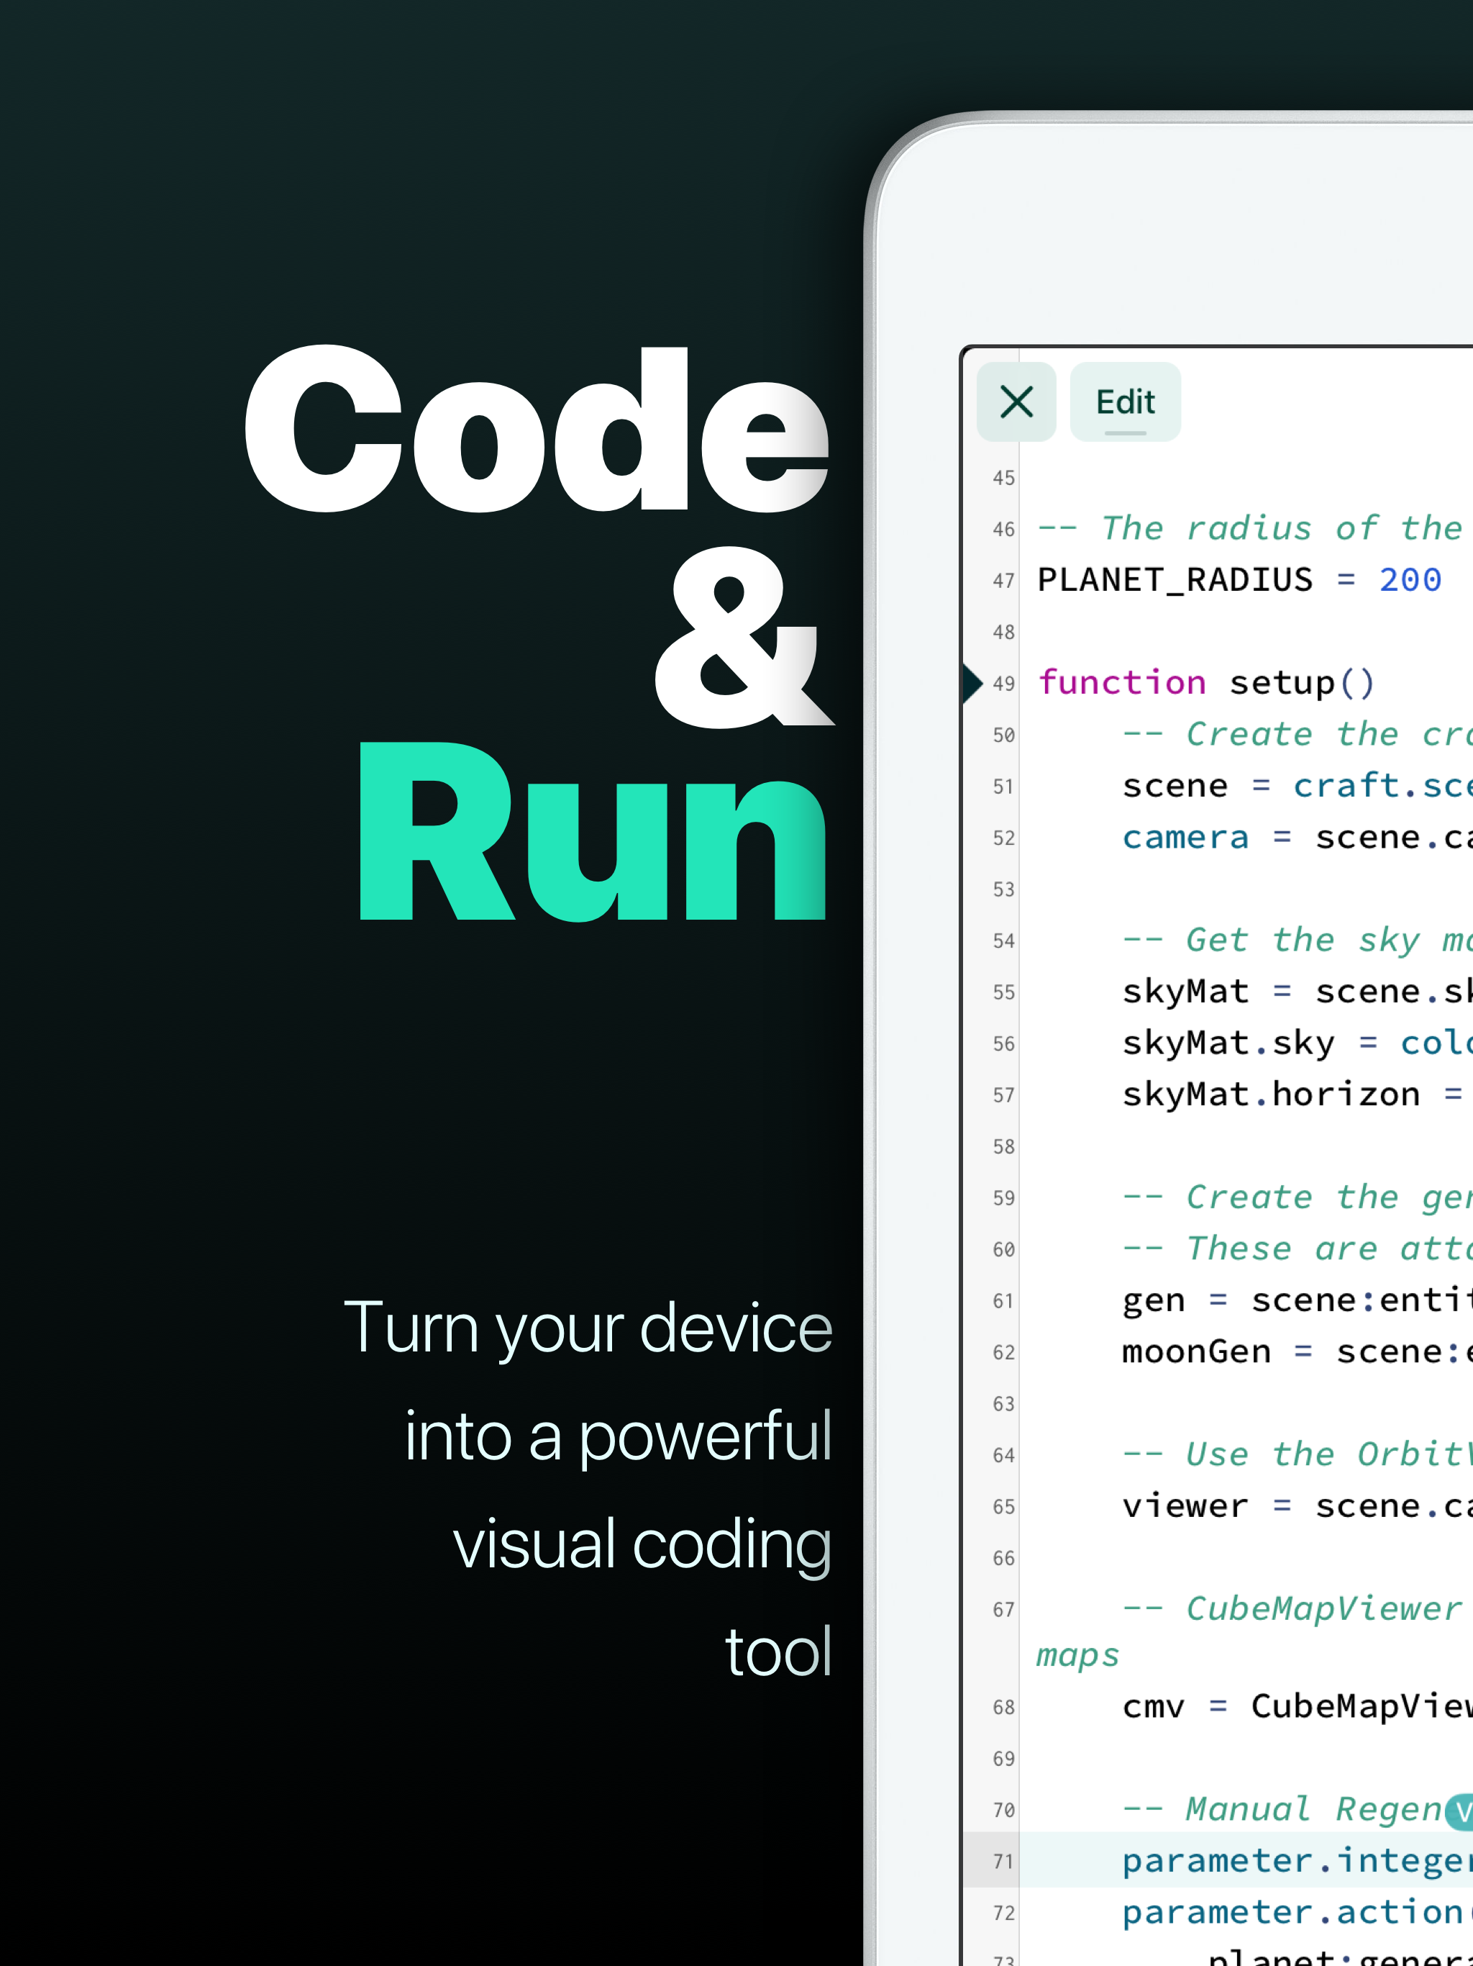The height and width of the screenshot is (1966, 1473).
Task: Open the Edit menu button
Action: (1125, 402)
